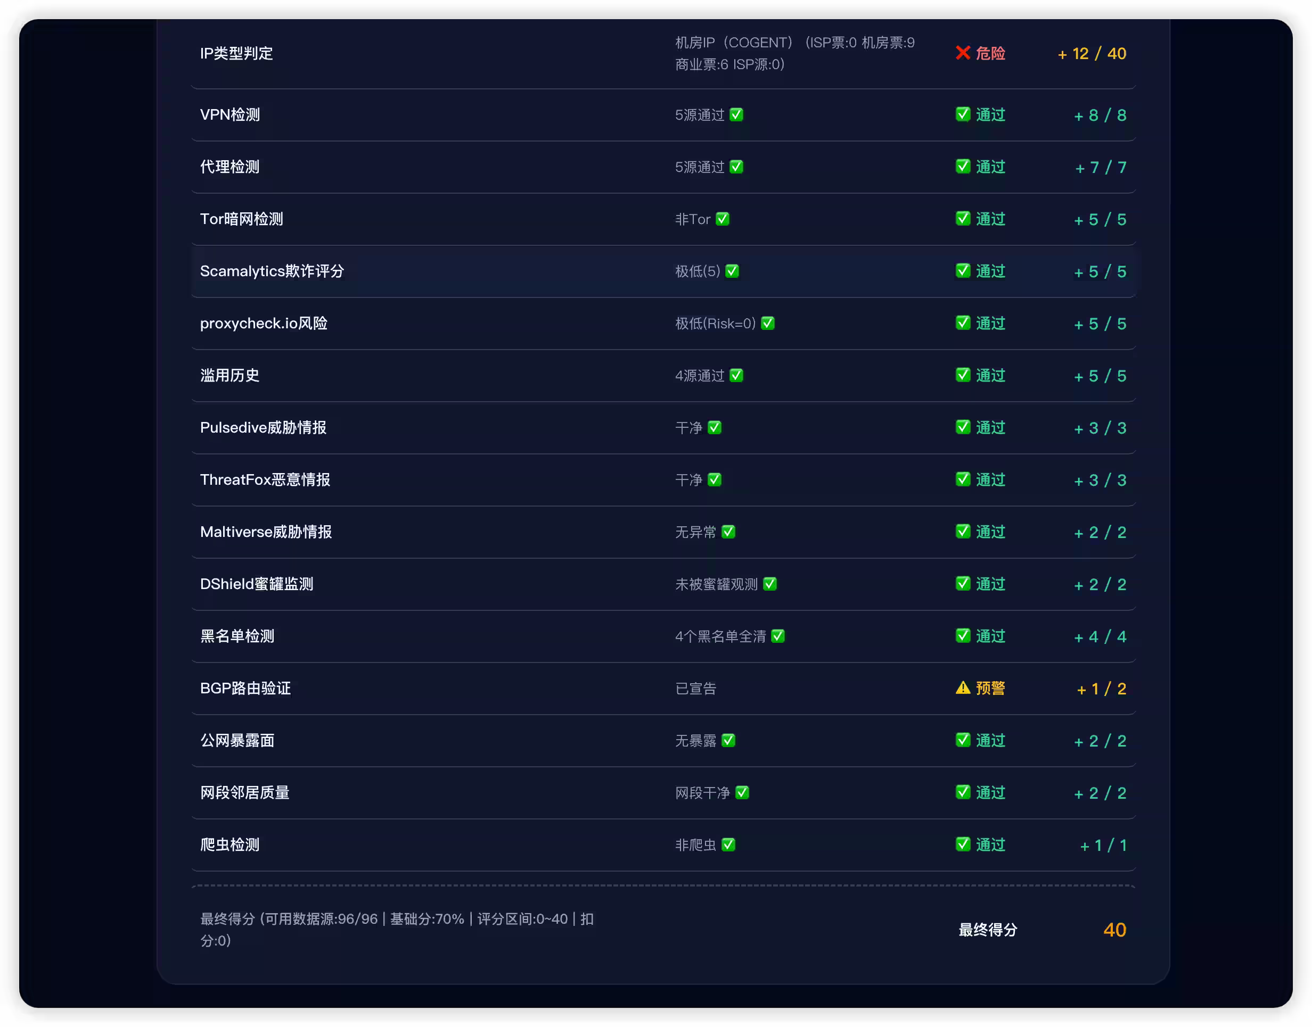The height and width of the screenshot is (1027, 1312).
Task: Click green check next to 4源通过
Action: point(736,375)
